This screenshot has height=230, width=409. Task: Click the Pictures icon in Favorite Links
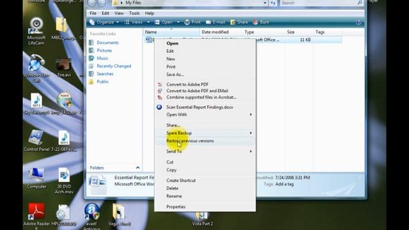point(91,50)
